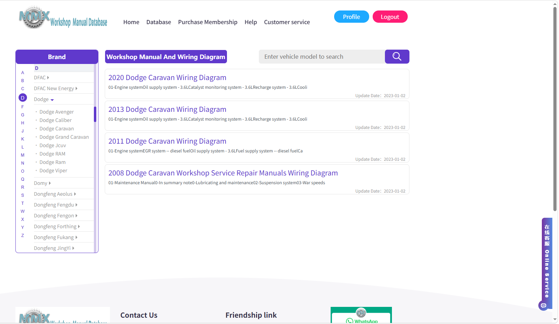Jump to brand letter X
Viewport: 559px width, 324px height.
[23, 219]
